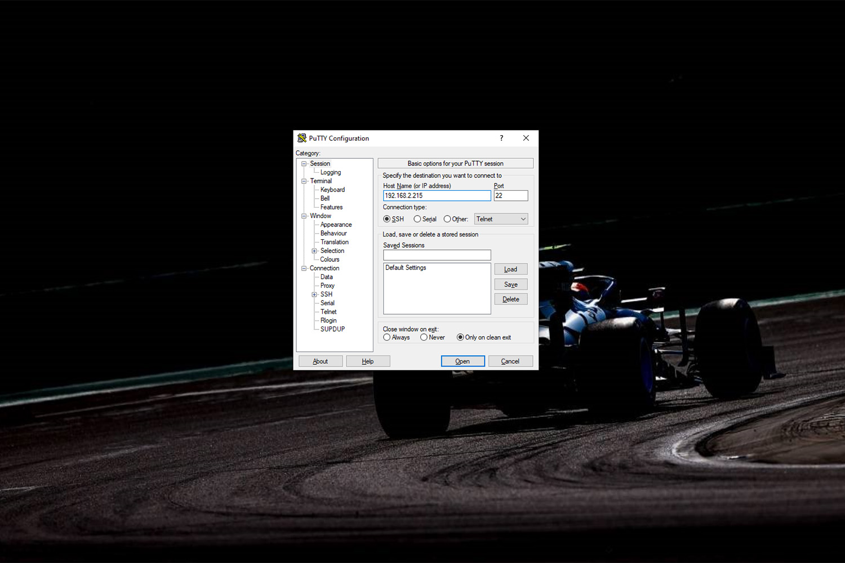Open the Data category
The height and width of the screenshot is (563, 845).
click(327, 277)
